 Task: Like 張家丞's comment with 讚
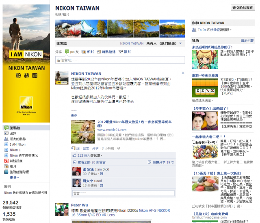click(102, 174)
